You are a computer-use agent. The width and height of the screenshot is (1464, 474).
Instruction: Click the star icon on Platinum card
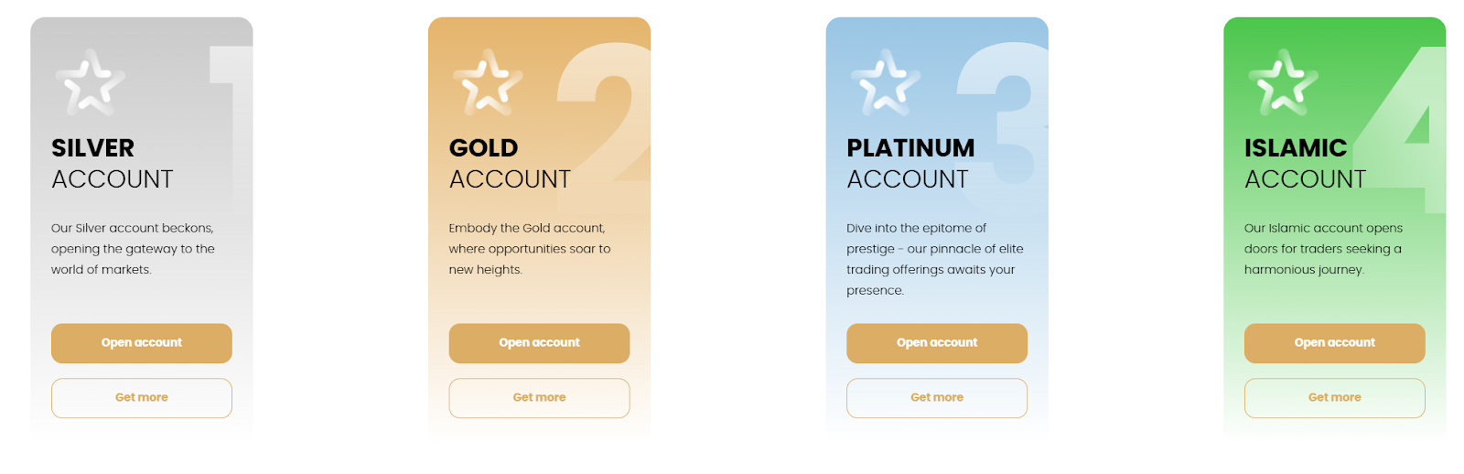[x=886, y=82]
